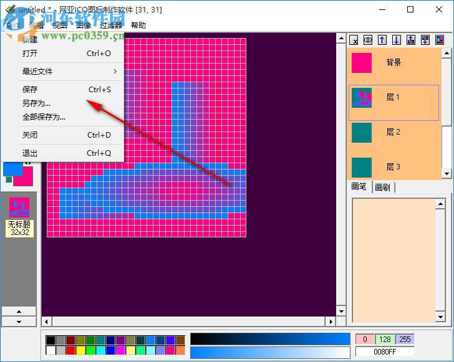Viewport: 454px width, 362px height.
Task: Select layer 层 1
Action: 394,102
